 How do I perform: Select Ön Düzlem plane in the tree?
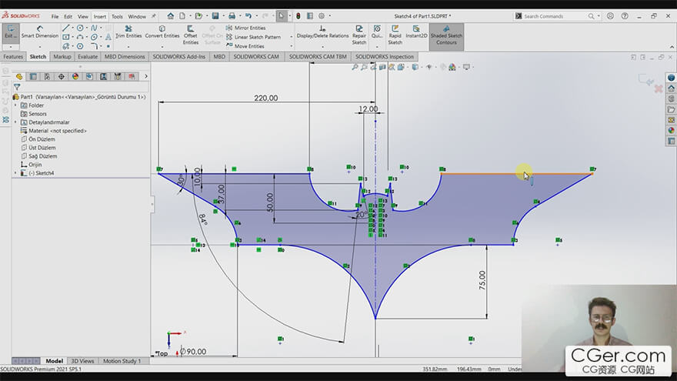point(38,139)
